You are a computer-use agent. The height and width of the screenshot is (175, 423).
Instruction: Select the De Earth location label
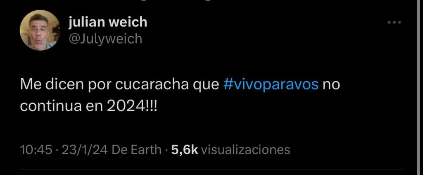click(136, 150)
